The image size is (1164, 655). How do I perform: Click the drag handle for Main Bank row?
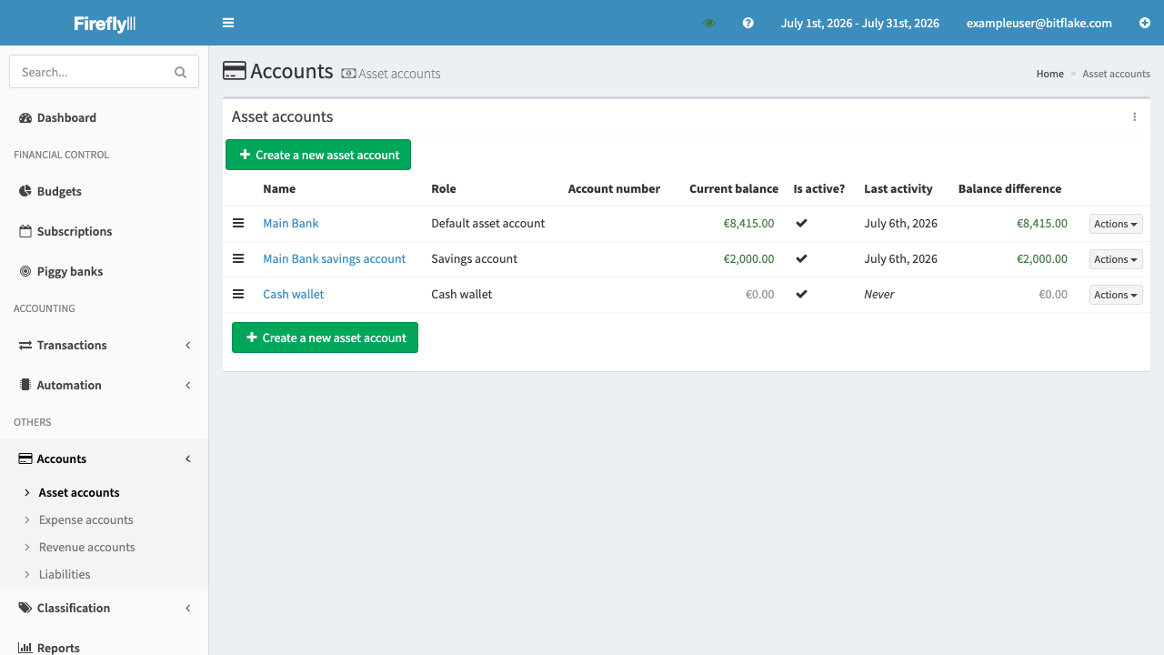point(238,223)
